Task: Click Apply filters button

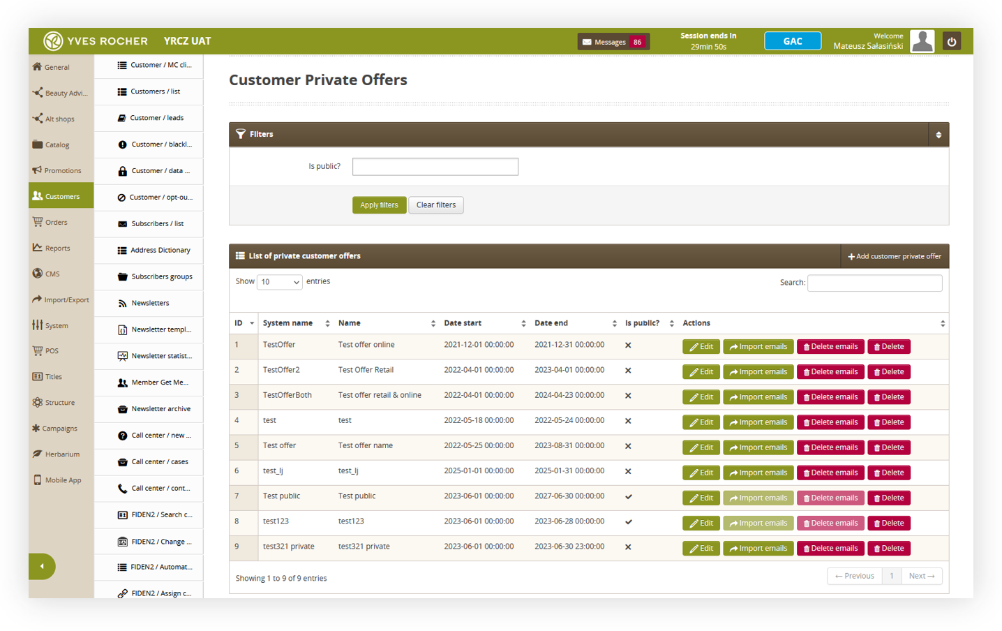Action: [379, 205]
